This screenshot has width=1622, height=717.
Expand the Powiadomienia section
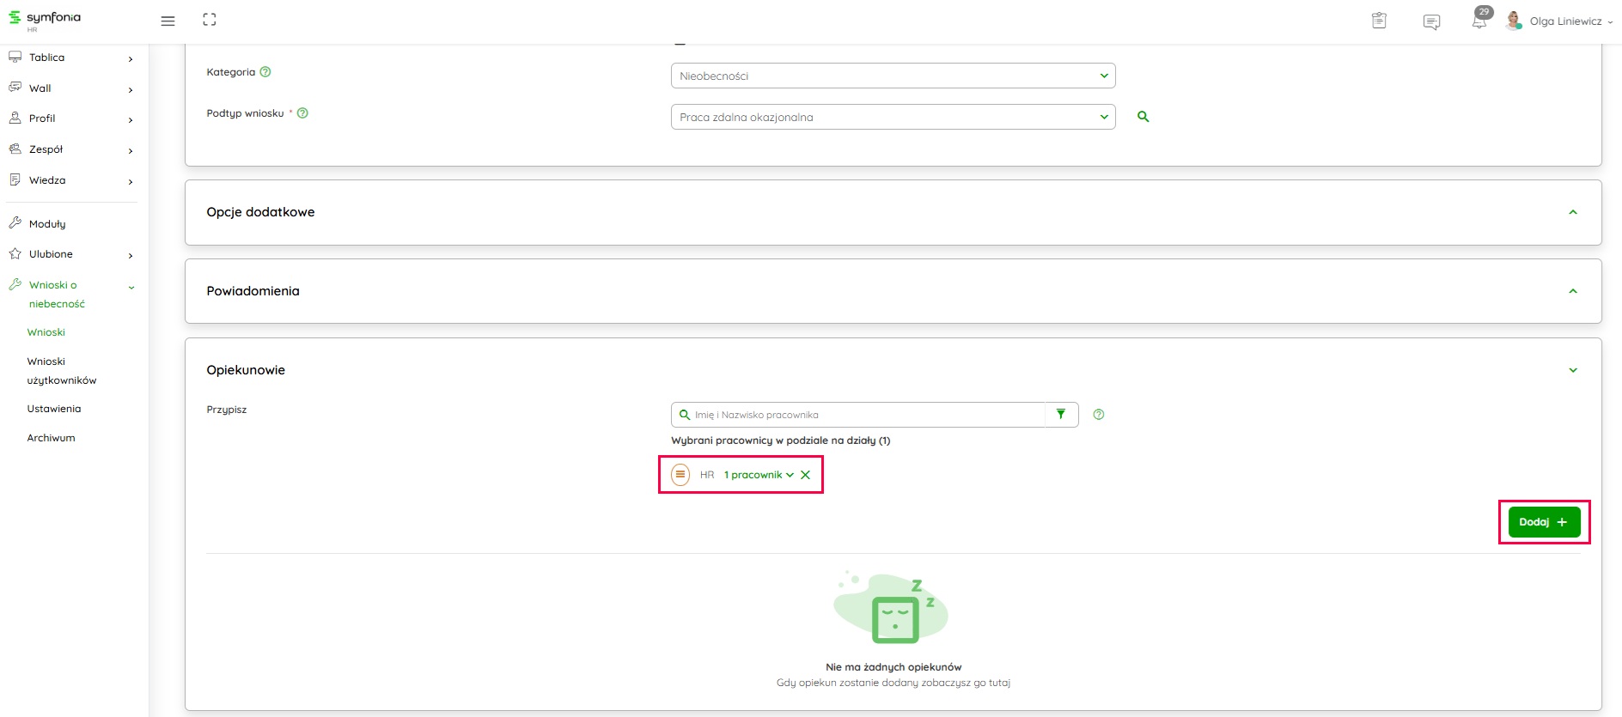(x=1572, y=291)
